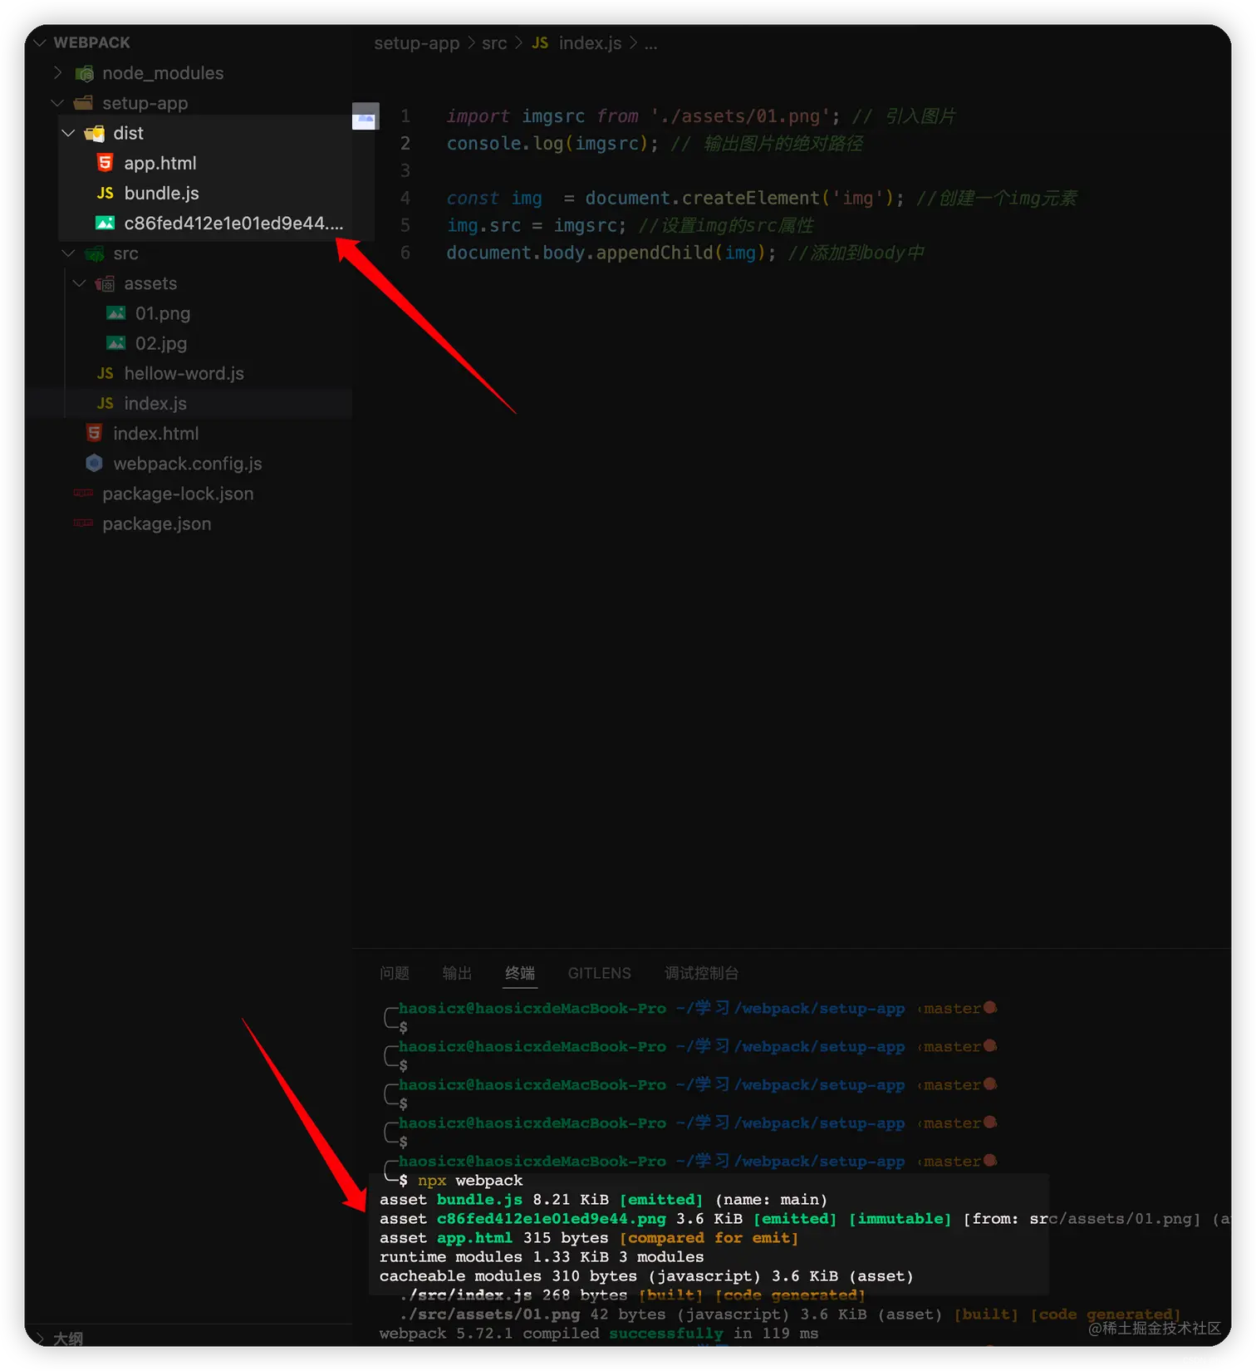Screen dimensions: 1256x1371
Task: Click the JS icon beside index.js in tree
Action: point(105,403)
